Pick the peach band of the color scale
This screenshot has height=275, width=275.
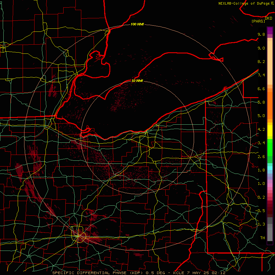(x=270, y=61)
